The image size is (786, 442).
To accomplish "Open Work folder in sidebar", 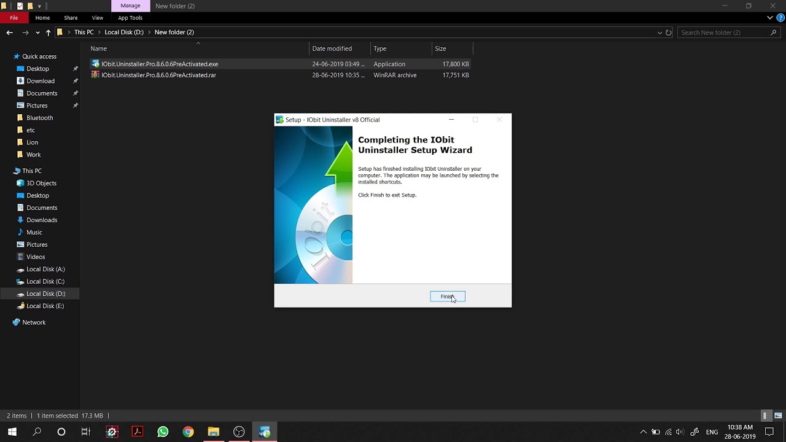I will tap(33, 155).
